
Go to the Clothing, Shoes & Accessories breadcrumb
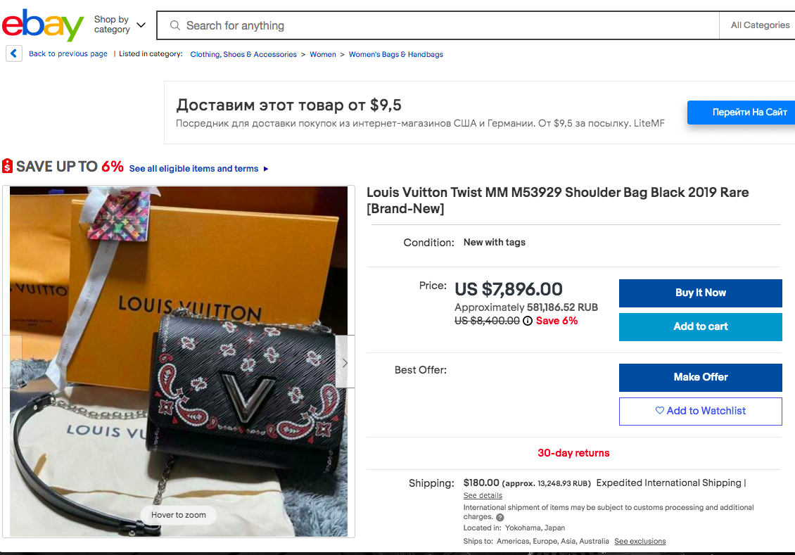pyautogui.click(x=243, y=54)
